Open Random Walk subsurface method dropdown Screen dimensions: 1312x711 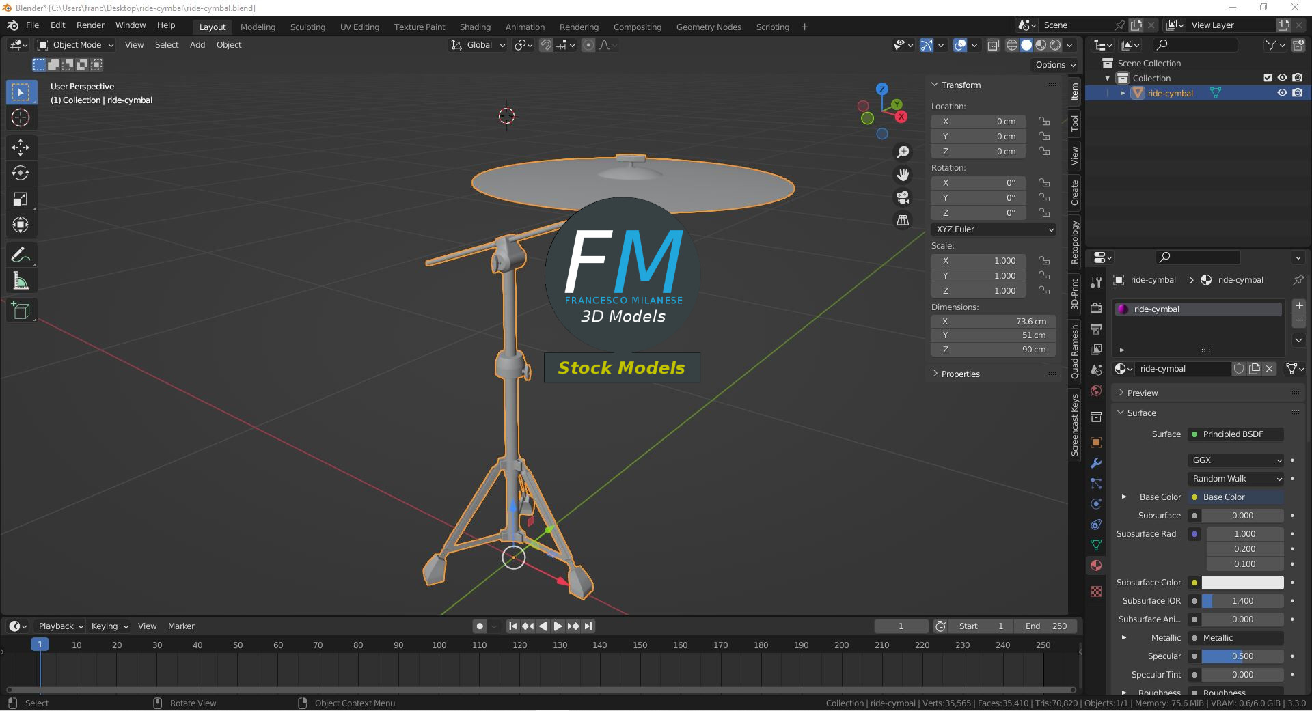(1236, 479)
